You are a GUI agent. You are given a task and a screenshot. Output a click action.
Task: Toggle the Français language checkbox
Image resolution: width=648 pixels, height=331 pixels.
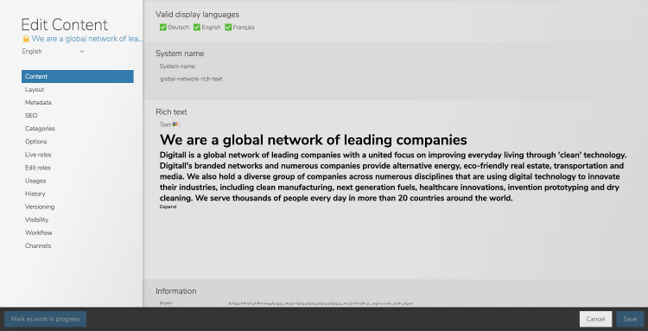click(228, 28)
